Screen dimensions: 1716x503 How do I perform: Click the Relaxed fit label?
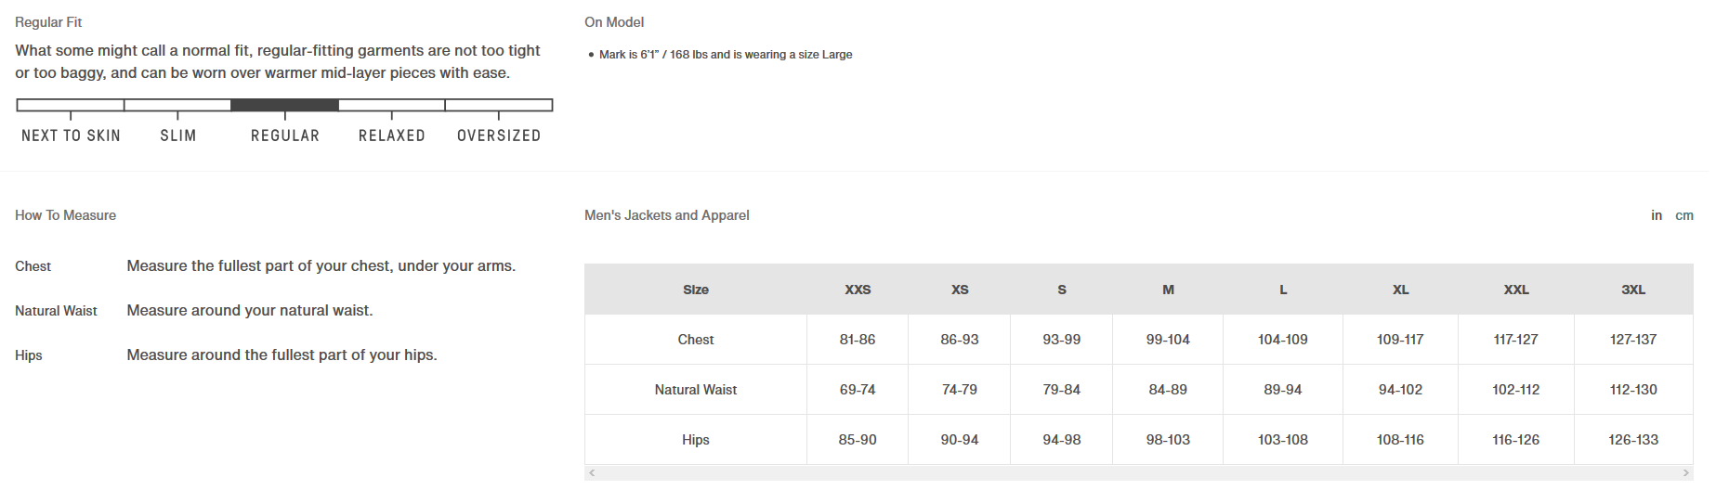click(392, 135)
